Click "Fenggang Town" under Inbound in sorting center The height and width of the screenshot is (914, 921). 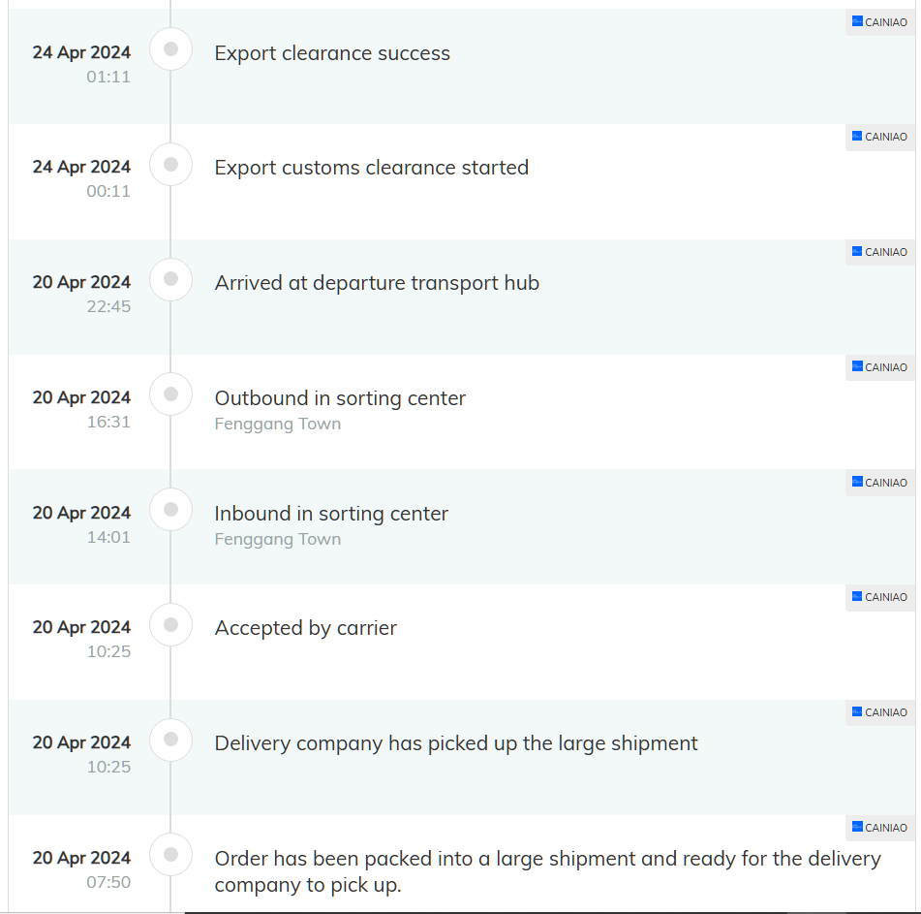coord(278,539)
